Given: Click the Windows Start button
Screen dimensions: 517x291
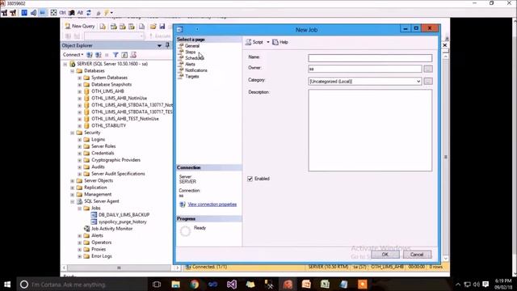Looking at the screenshot, I should point(7,285).
